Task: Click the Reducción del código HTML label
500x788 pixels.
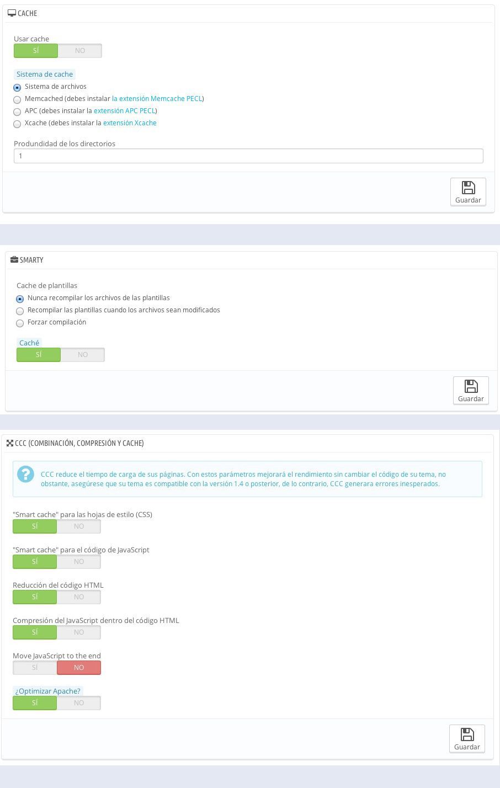Action: coord(58,585)
